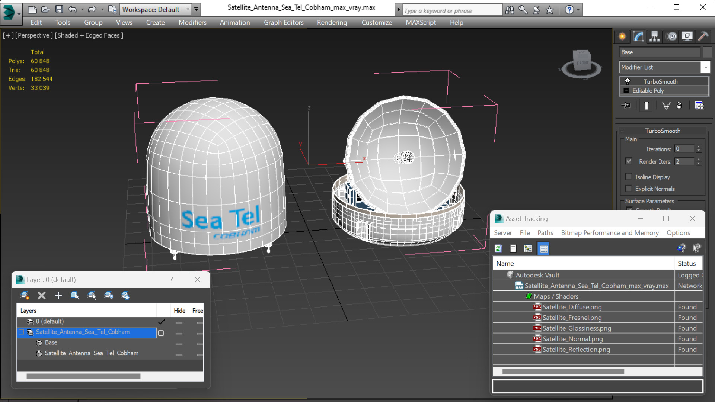Screen dimensions: 715x402
Task: Click Highlight Selected Objects' Layers icon
Action: click(x=92, y=295)
